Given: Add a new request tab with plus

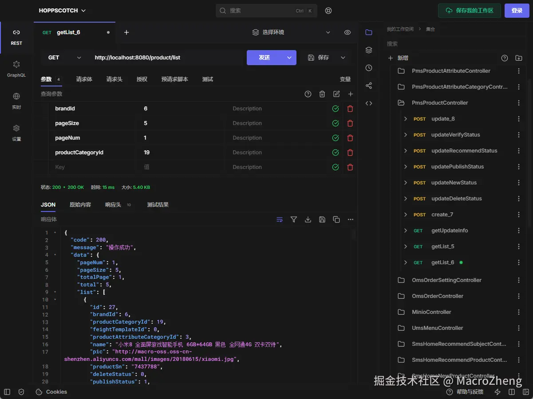Looking at the screenshot, I should (x=126, y=32).
